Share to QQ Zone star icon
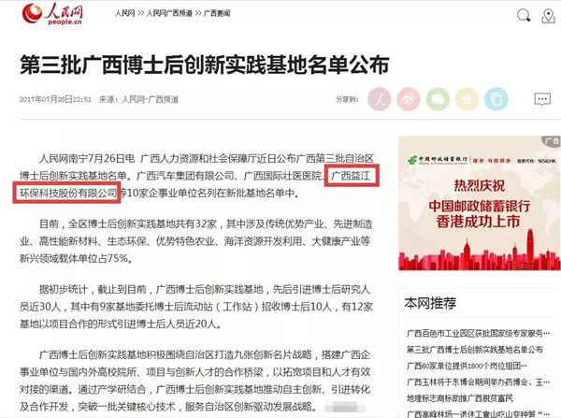561x418 pixels. (467, 99)
